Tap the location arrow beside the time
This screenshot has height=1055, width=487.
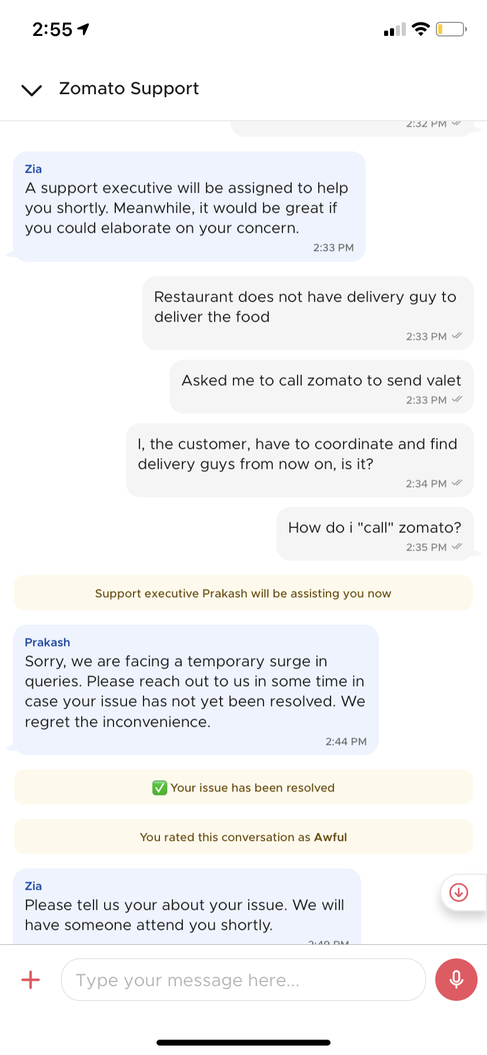[84, 29]
